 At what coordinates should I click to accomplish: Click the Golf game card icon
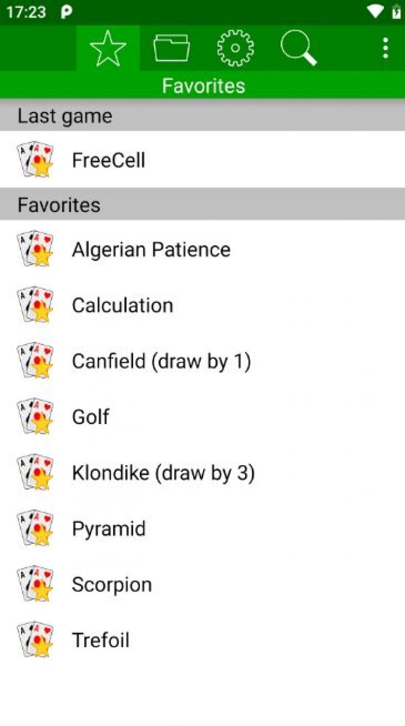pos(35,417)
